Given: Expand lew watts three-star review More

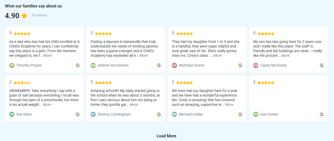Looking at the screenshot, I should [47, 105].
